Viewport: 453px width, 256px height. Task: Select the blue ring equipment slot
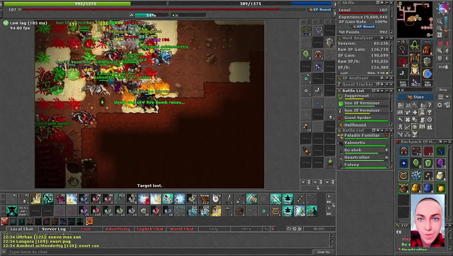click(x=427, y=74)
